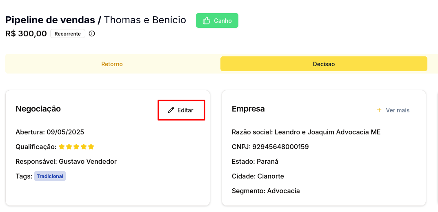Go back to Pipeline de vendas breadcrumb

coord(50,20)
